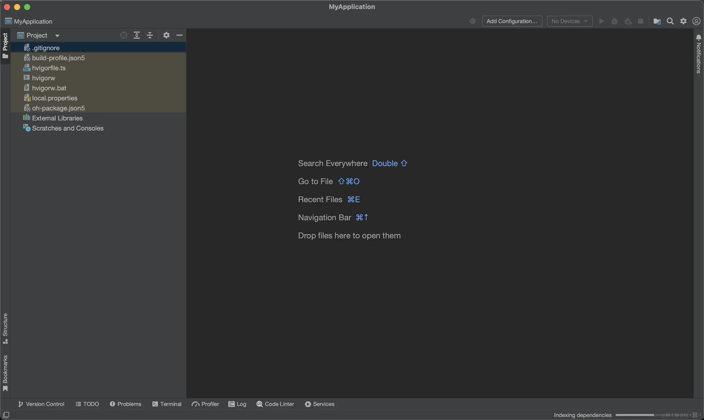This screenshot has height=420, width=704.
Task: Select oh-package.json5 file
Action: pos(98,108)
